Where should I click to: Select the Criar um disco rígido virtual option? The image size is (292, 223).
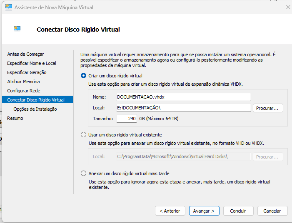point(83,76)
